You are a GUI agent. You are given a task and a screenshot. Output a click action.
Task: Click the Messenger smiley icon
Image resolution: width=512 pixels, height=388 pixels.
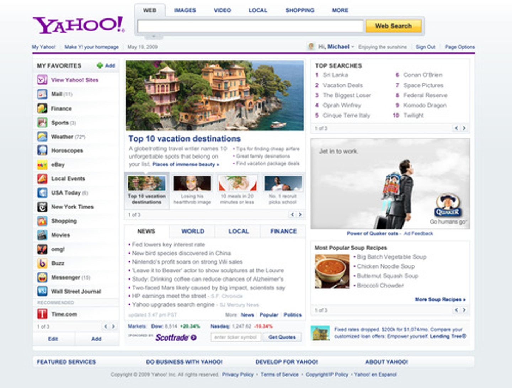point(42,277)
